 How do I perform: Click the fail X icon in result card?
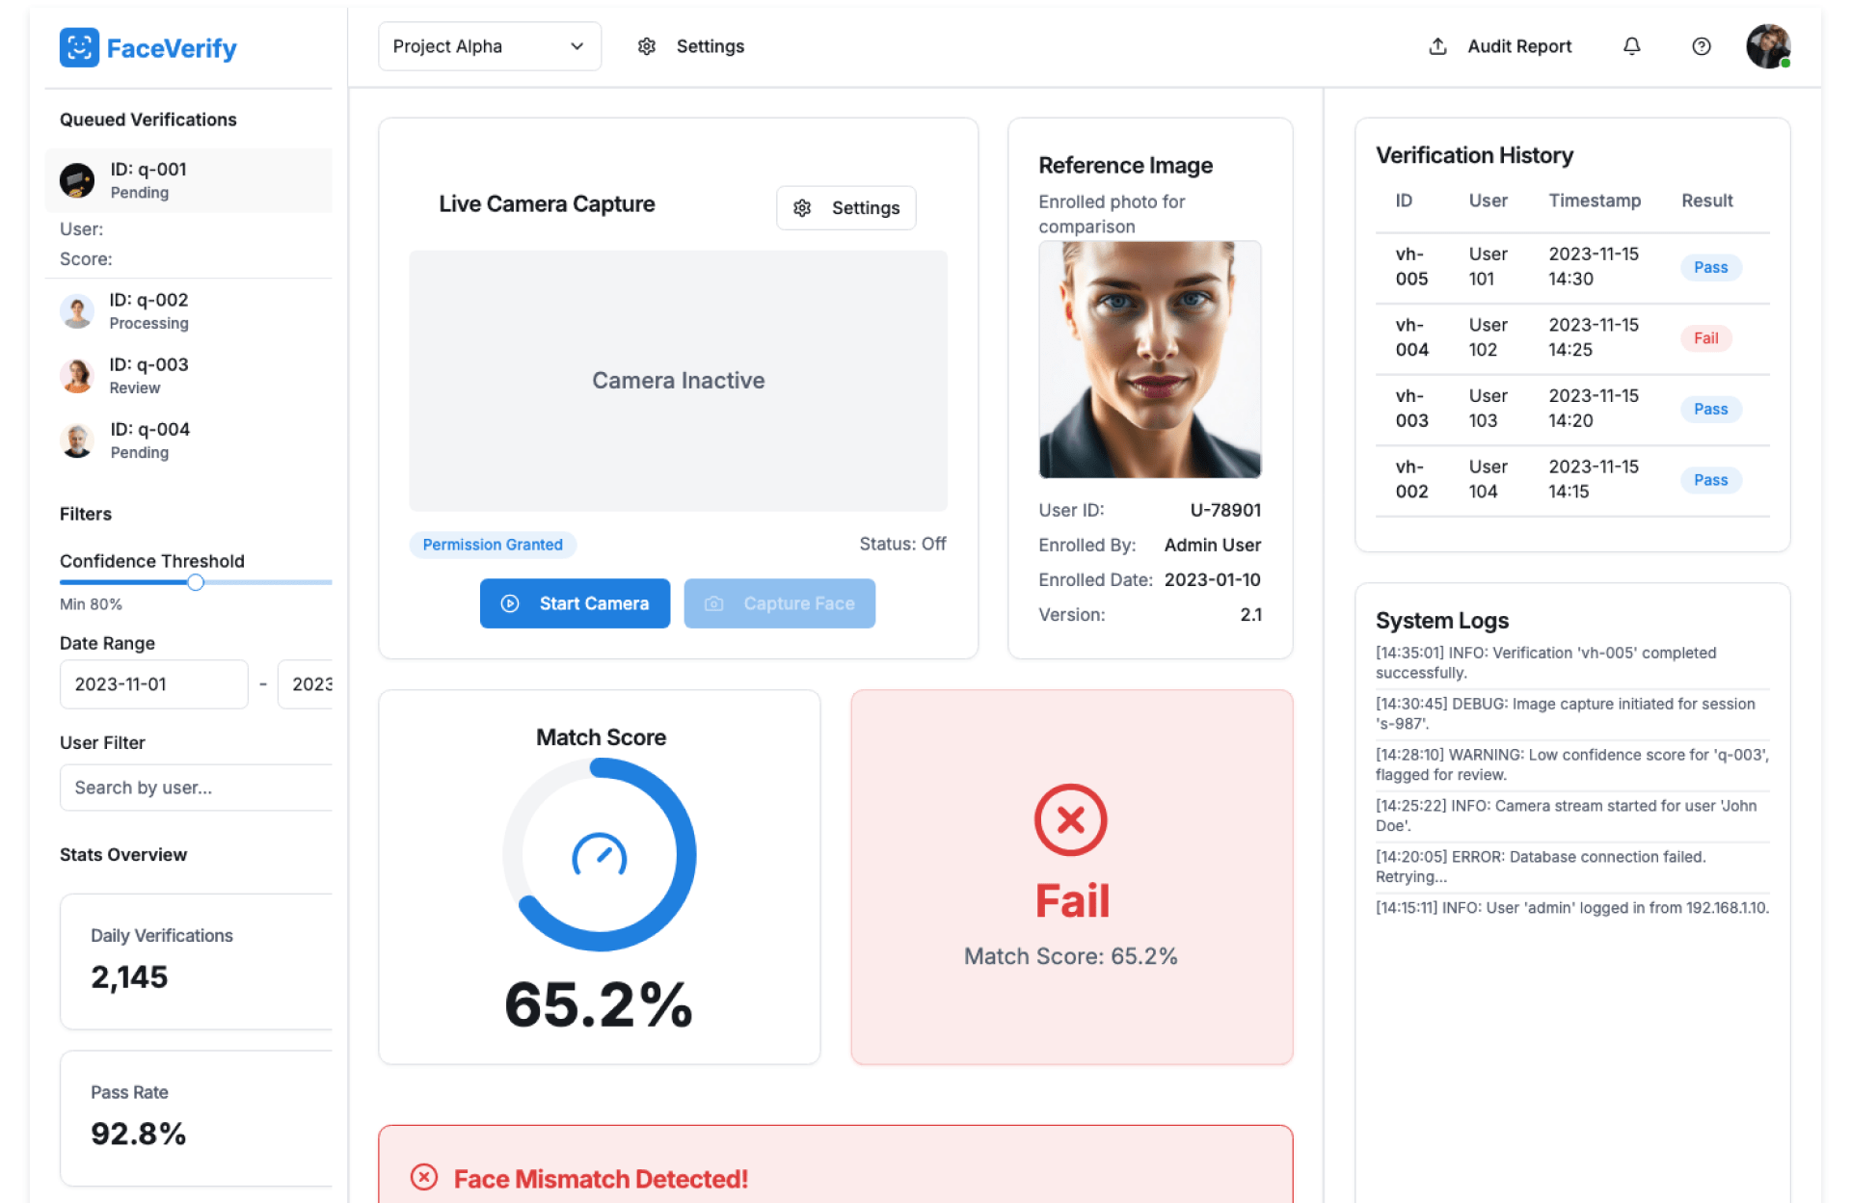click(1070, 819)
